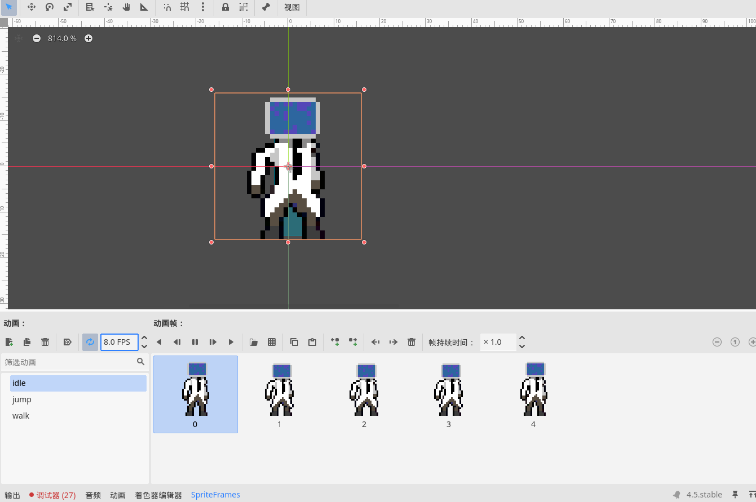Screen dimensions: 756x502
Task: Zoom in the viewport with plus button
Action: pos(89,38)
